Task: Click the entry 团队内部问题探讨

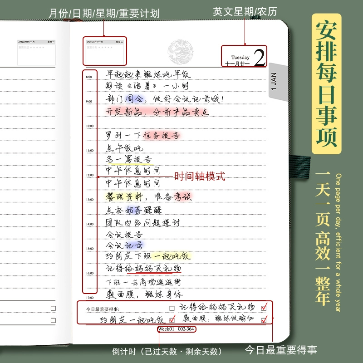Action: 142,222
